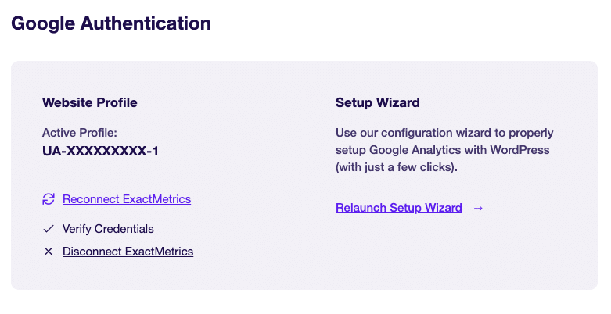611x314 pixels.
Task: Click the "Use our configuration wizard" text line
Action: (x=444, y=133)
